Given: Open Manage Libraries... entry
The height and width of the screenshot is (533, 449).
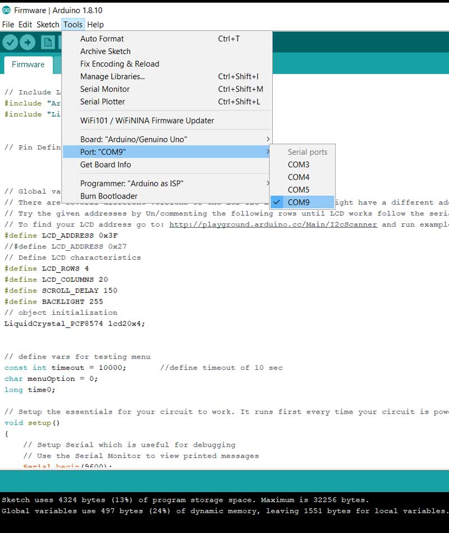Looking at the screenshot, I should (x=167, y=76).
